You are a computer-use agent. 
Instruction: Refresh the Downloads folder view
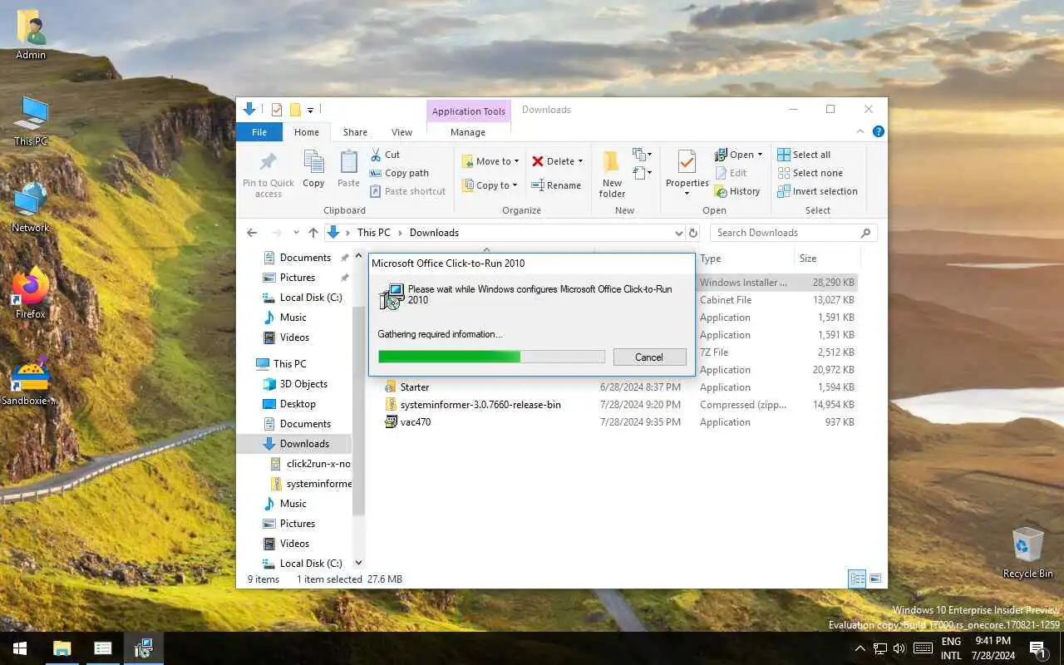tap(693, 233)
